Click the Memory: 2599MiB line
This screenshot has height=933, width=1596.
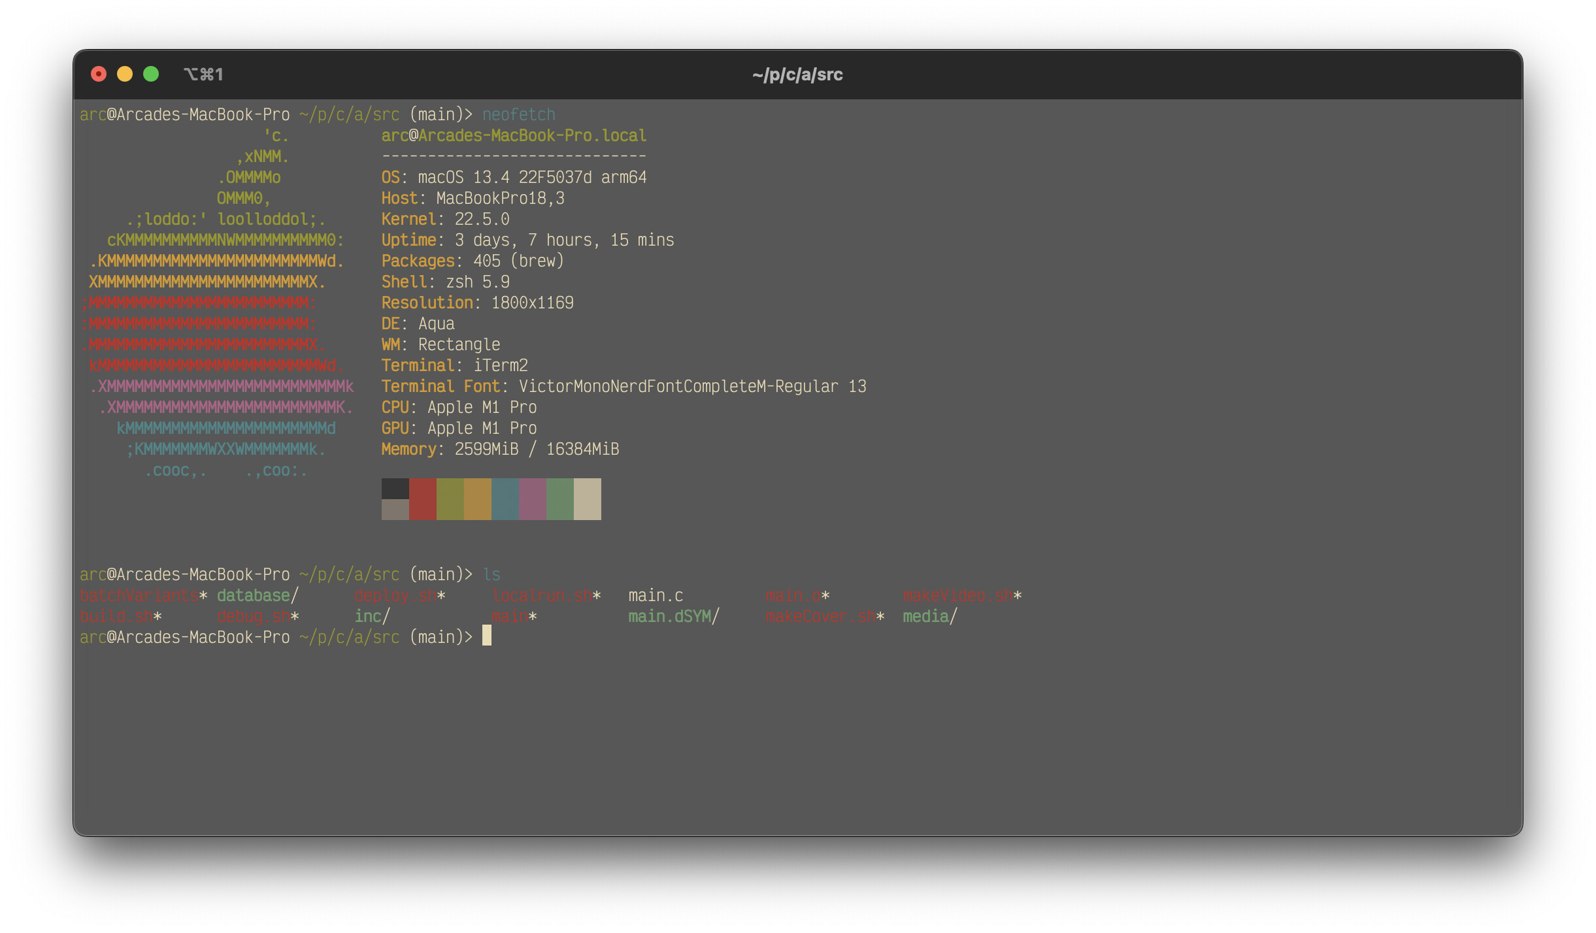(x=500, y=449)
